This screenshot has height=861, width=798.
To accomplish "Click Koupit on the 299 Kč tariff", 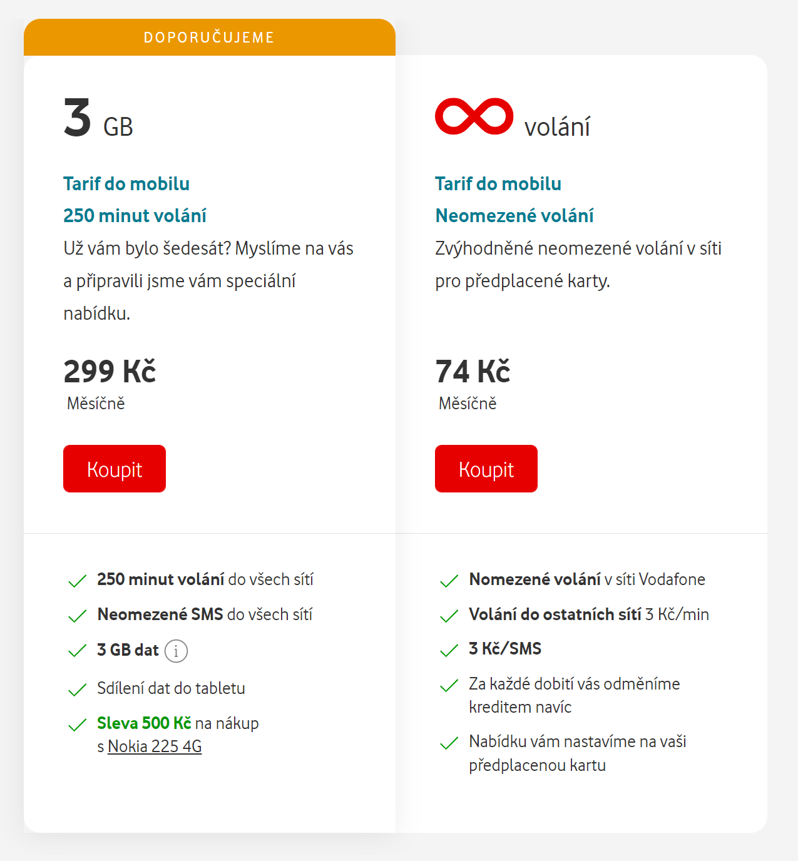I will pyautogui.click(x=114, y=468).
